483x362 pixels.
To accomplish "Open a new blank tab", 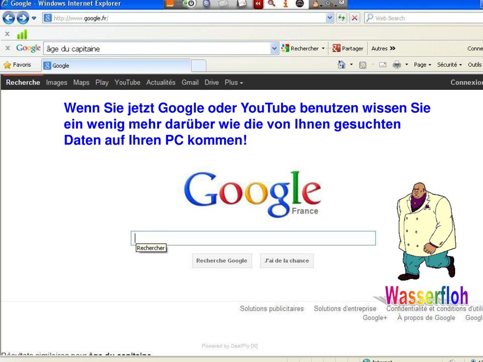I will (199, 66).
